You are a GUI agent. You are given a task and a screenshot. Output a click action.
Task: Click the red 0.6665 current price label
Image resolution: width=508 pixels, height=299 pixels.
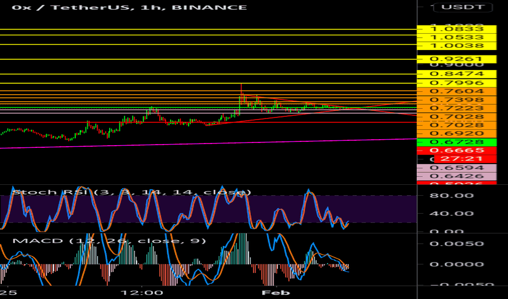(x=456, y=150)
